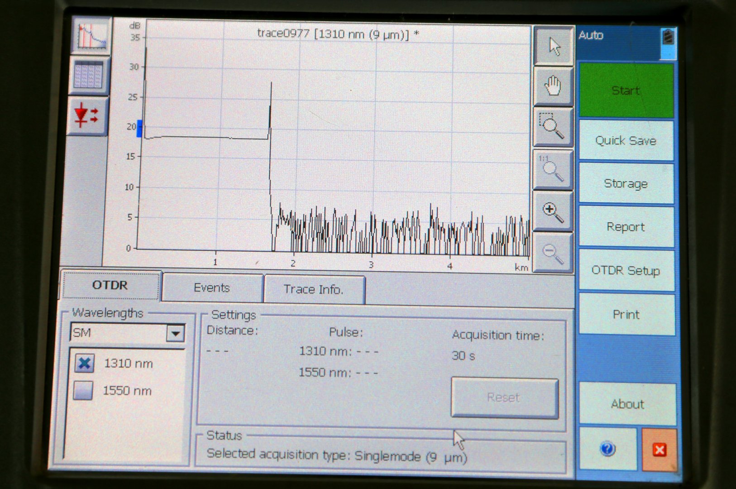The width and height of the screenshot is (736, 489).
Task: Open the trace graph view icon
Action: tap(92, 36)
